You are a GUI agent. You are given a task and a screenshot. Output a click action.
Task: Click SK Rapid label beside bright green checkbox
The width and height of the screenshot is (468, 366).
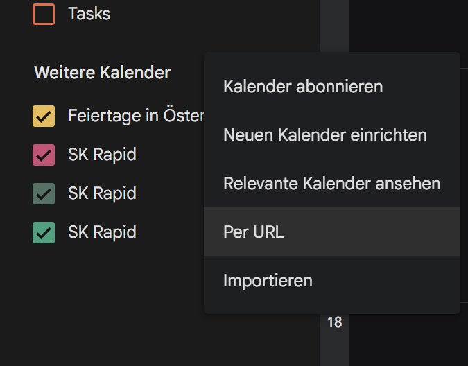102,232
